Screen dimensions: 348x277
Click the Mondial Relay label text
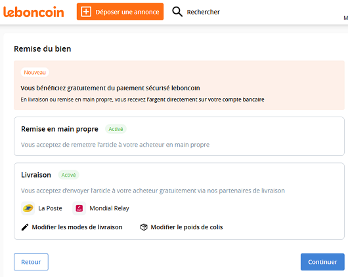pyautogui.click(x=109, y=208)
